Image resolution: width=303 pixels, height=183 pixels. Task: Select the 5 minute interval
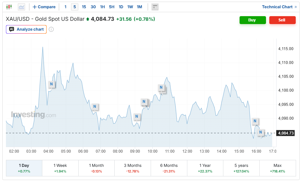pos(75,7)
